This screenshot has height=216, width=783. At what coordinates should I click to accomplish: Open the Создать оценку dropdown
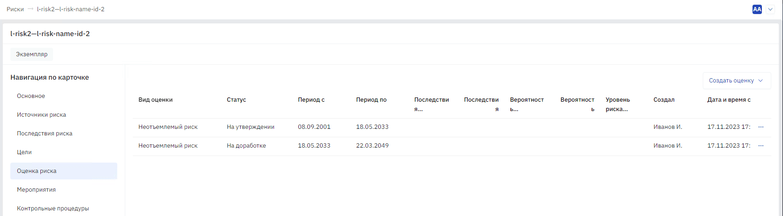pyautogui.click(x=737, y=81)
